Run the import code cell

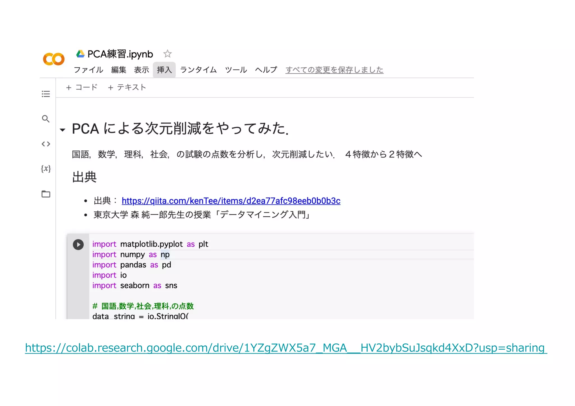tap(78, 245)
